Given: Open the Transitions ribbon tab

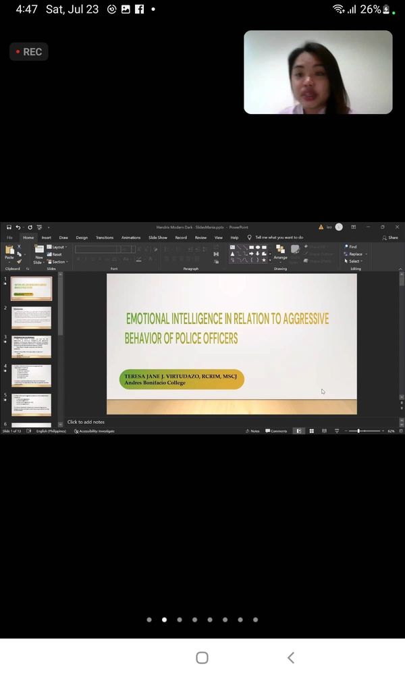Looking at the screenshot, I should 105,238.
